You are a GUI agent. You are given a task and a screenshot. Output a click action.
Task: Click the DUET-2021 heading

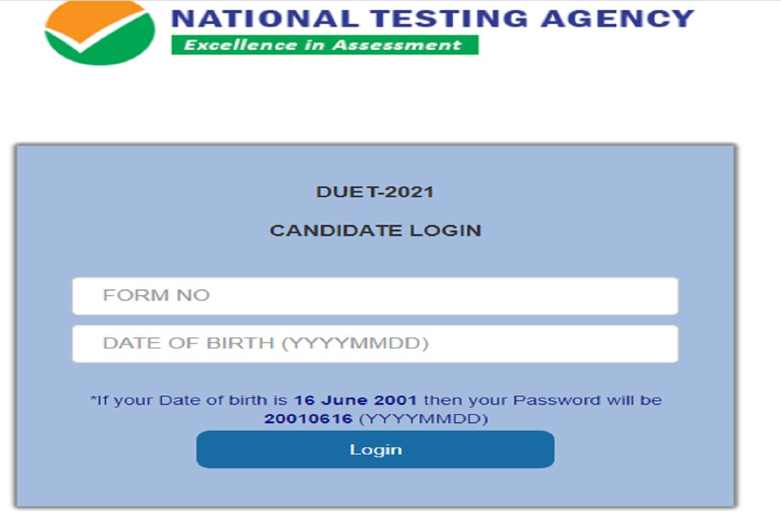[375, 192]
